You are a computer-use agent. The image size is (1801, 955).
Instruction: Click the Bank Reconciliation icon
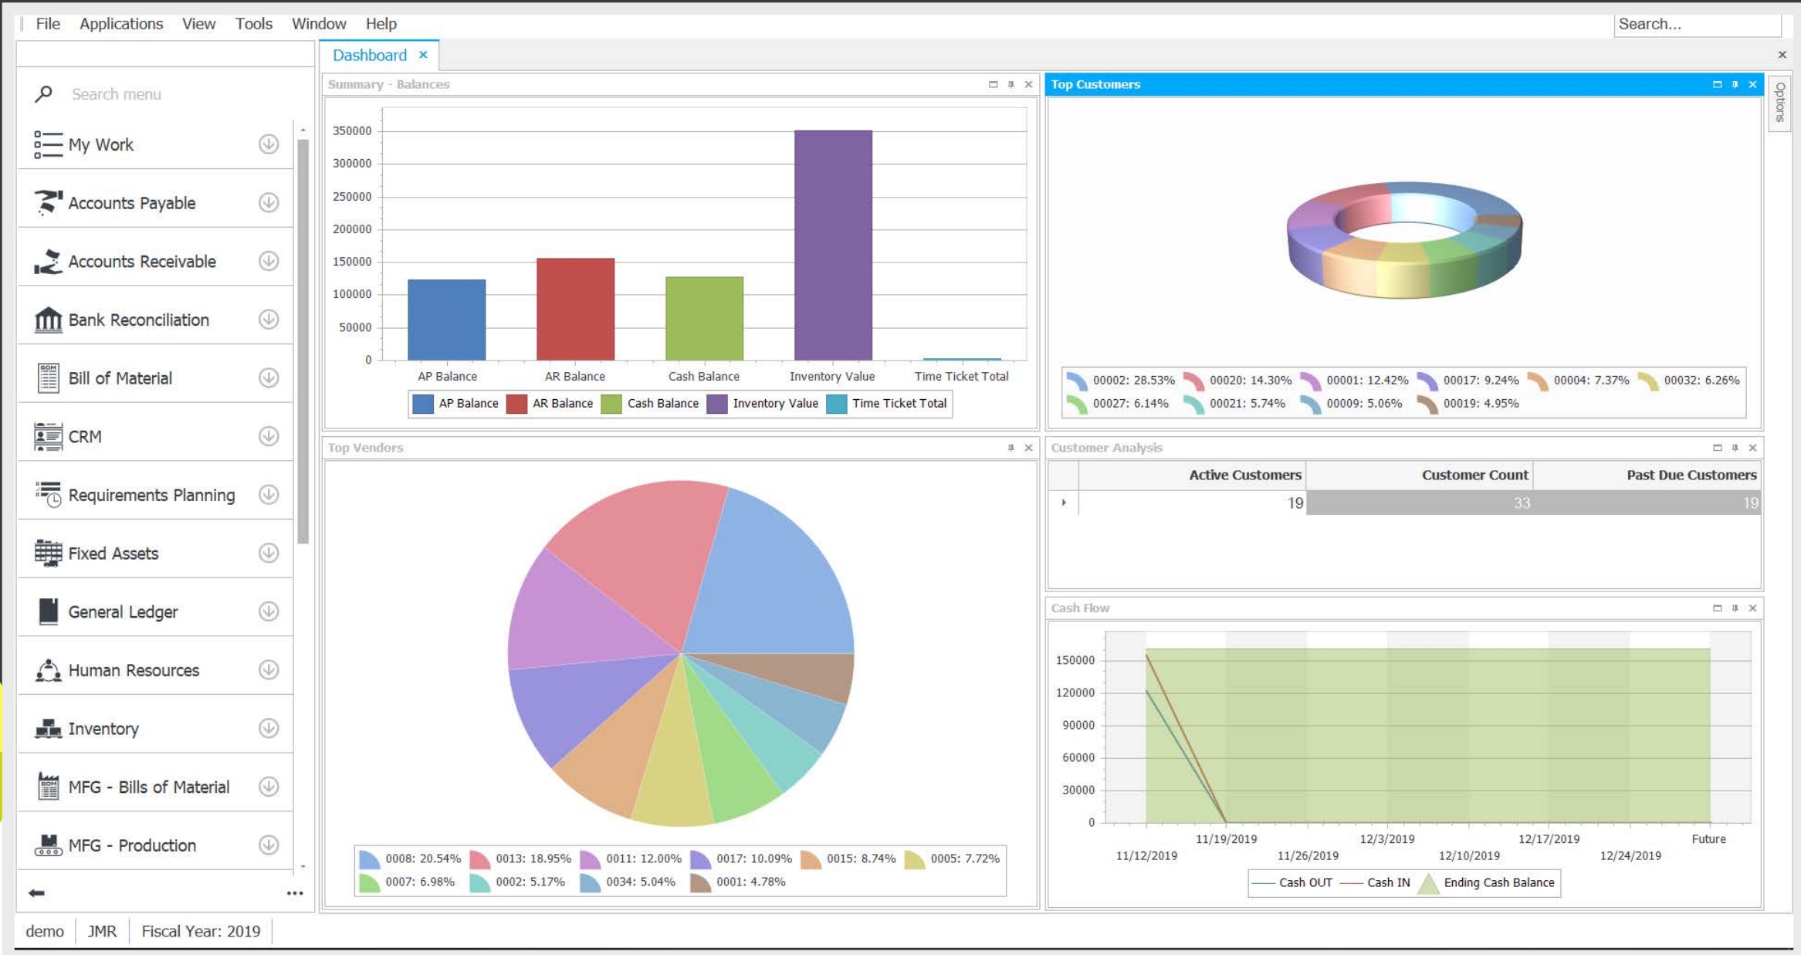[48, 320]
